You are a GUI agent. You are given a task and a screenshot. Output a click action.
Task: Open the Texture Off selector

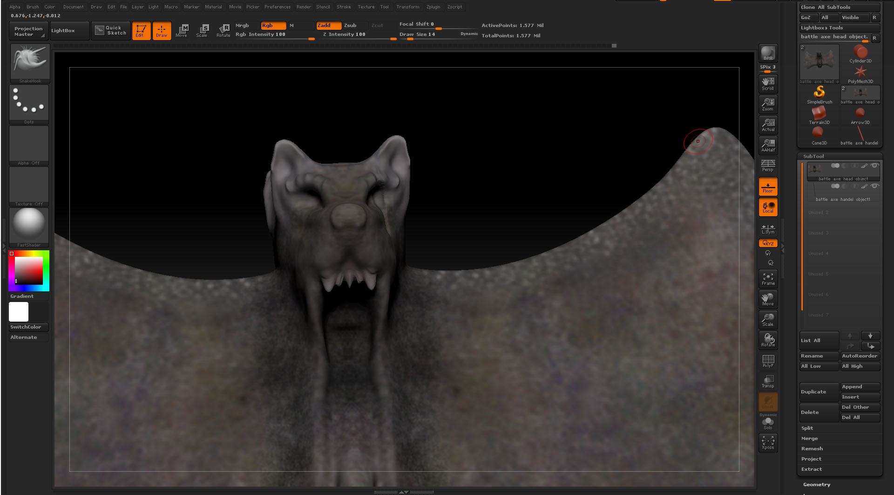pos(29,186)
